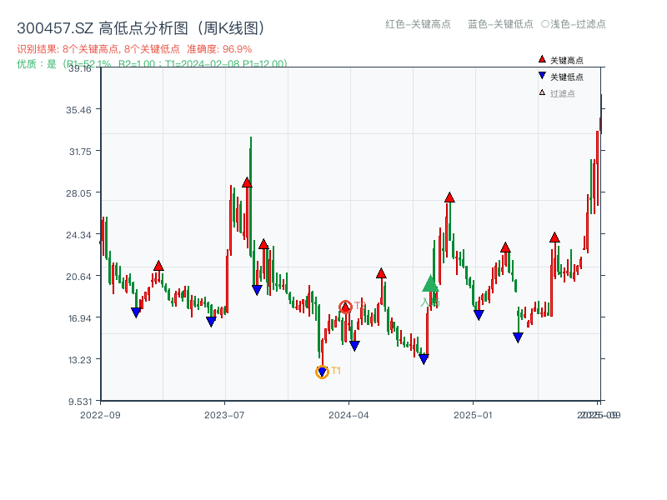Viewport: 667px width, 500px height.
Task: Click the red key-high triangle above the 2023-07 peak
Action: coord(248,182)
